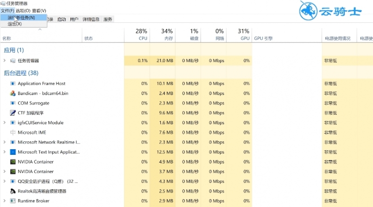Viewport: 373px width, 207px height.
Task: Select 后台进程 (38) group heading
Action: click(x=21, y=73)
